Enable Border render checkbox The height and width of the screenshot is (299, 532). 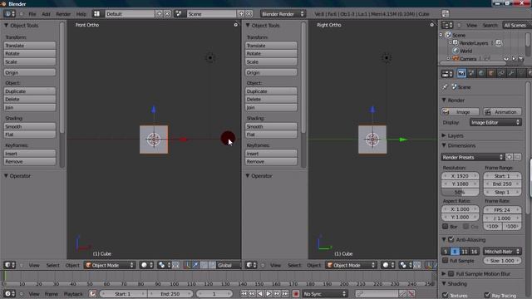[446, 226]
